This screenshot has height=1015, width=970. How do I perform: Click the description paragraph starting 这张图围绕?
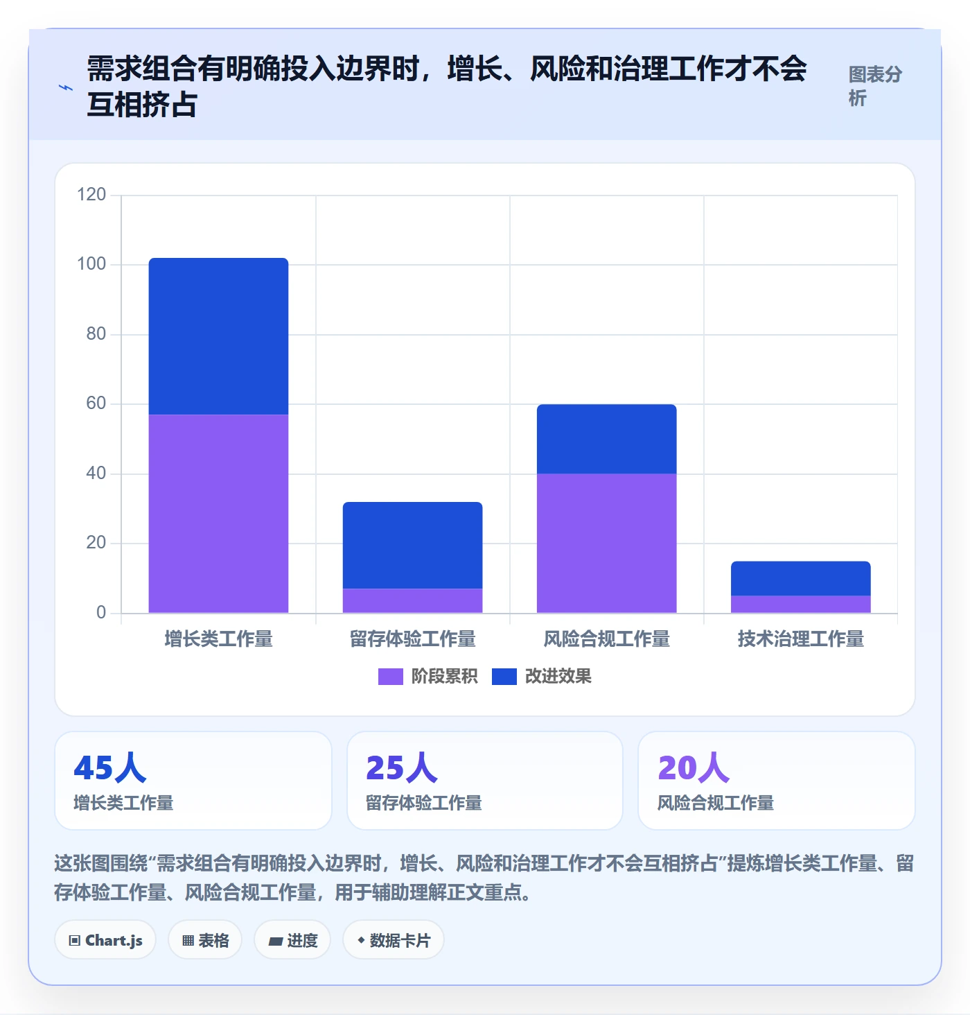click(x=484, y=878)
